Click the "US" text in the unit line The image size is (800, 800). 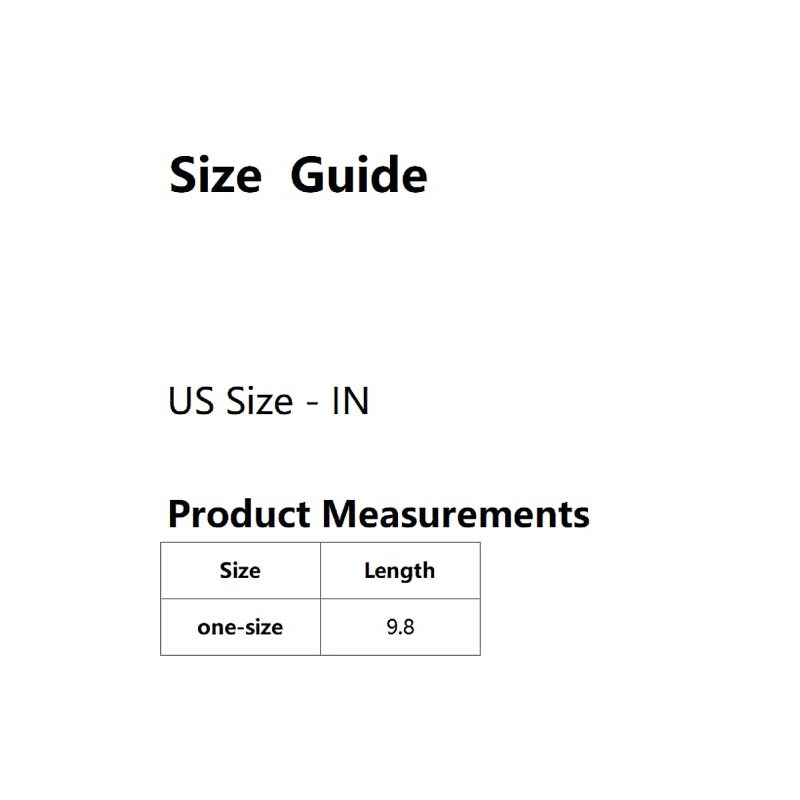191,401
